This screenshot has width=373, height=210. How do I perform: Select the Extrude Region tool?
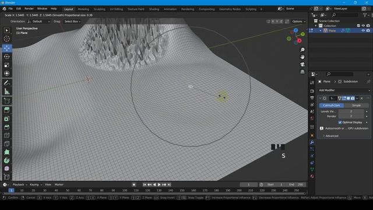[x=6, y=110]
